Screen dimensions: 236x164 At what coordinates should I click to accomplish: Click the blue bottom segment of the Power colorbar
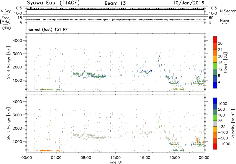215,85
